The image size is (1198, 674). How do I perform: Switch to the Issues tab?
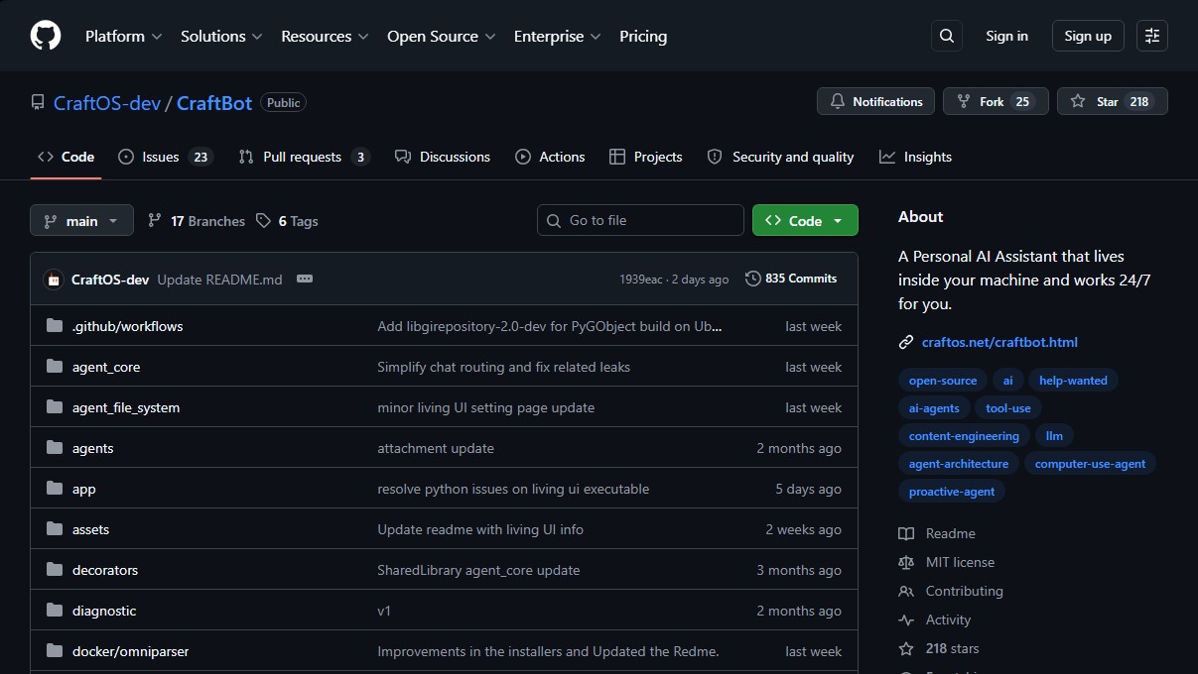pyautogui.click(x=165, y=157)
